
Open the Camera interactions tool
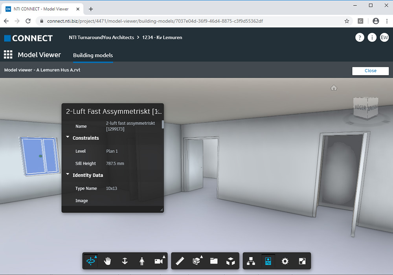[159, 261]
